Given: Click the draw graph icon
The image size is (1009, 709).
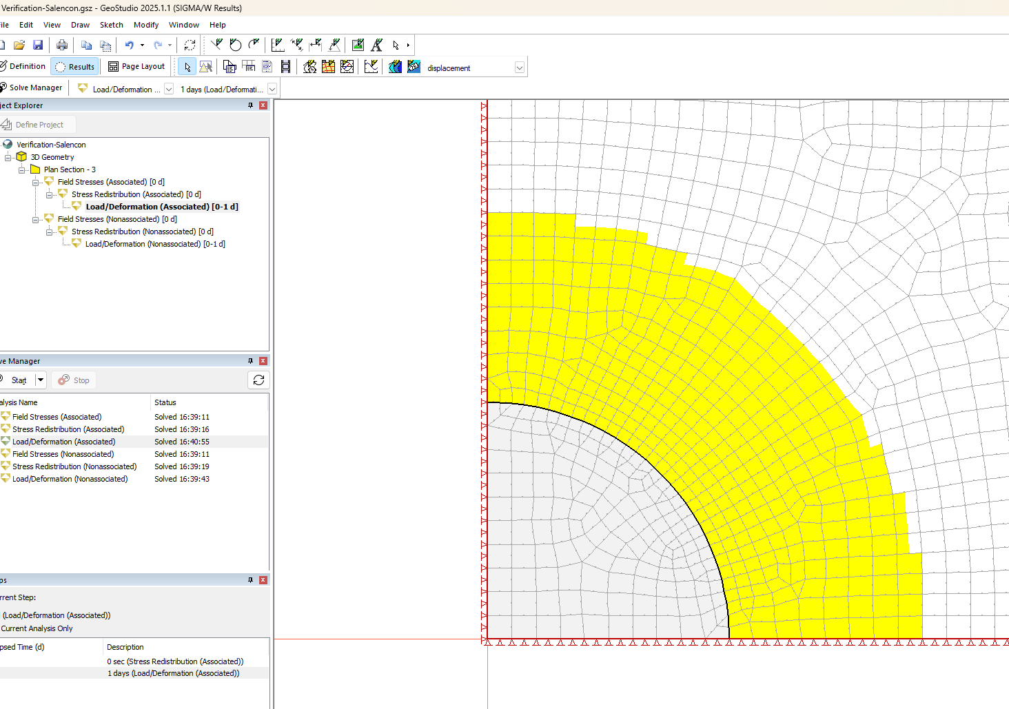Looking at the screenshot, I should coord(371,67).
